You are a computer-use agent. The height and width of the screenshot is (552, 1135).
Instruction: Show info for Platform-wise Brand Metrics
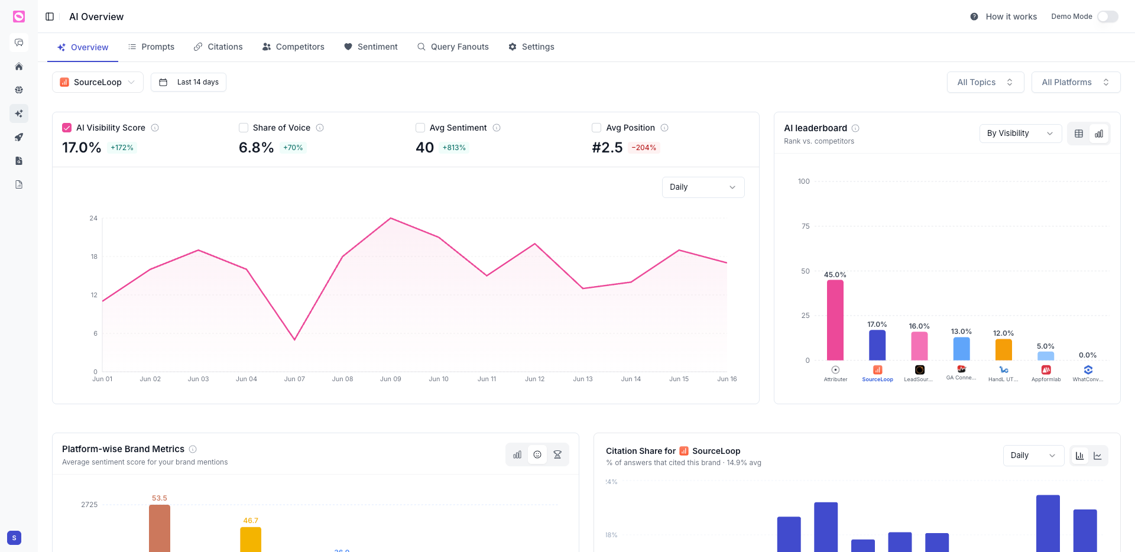[x=193, y=449]
